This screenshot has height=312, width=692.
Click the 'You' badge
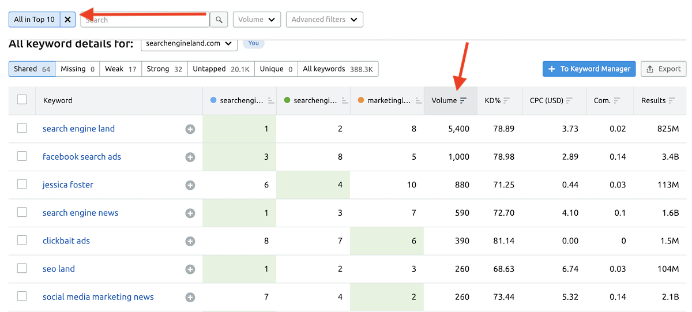pos(254,43)
